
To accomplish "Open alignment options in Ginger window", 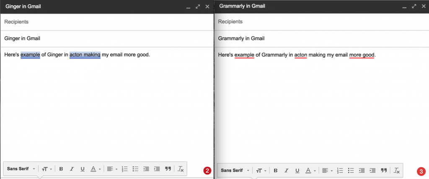I will pyautogui.click(x=112, y=169).
